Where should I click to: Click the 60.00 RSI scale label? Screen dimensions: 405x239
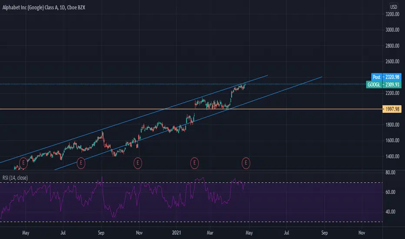pos(390,192)
